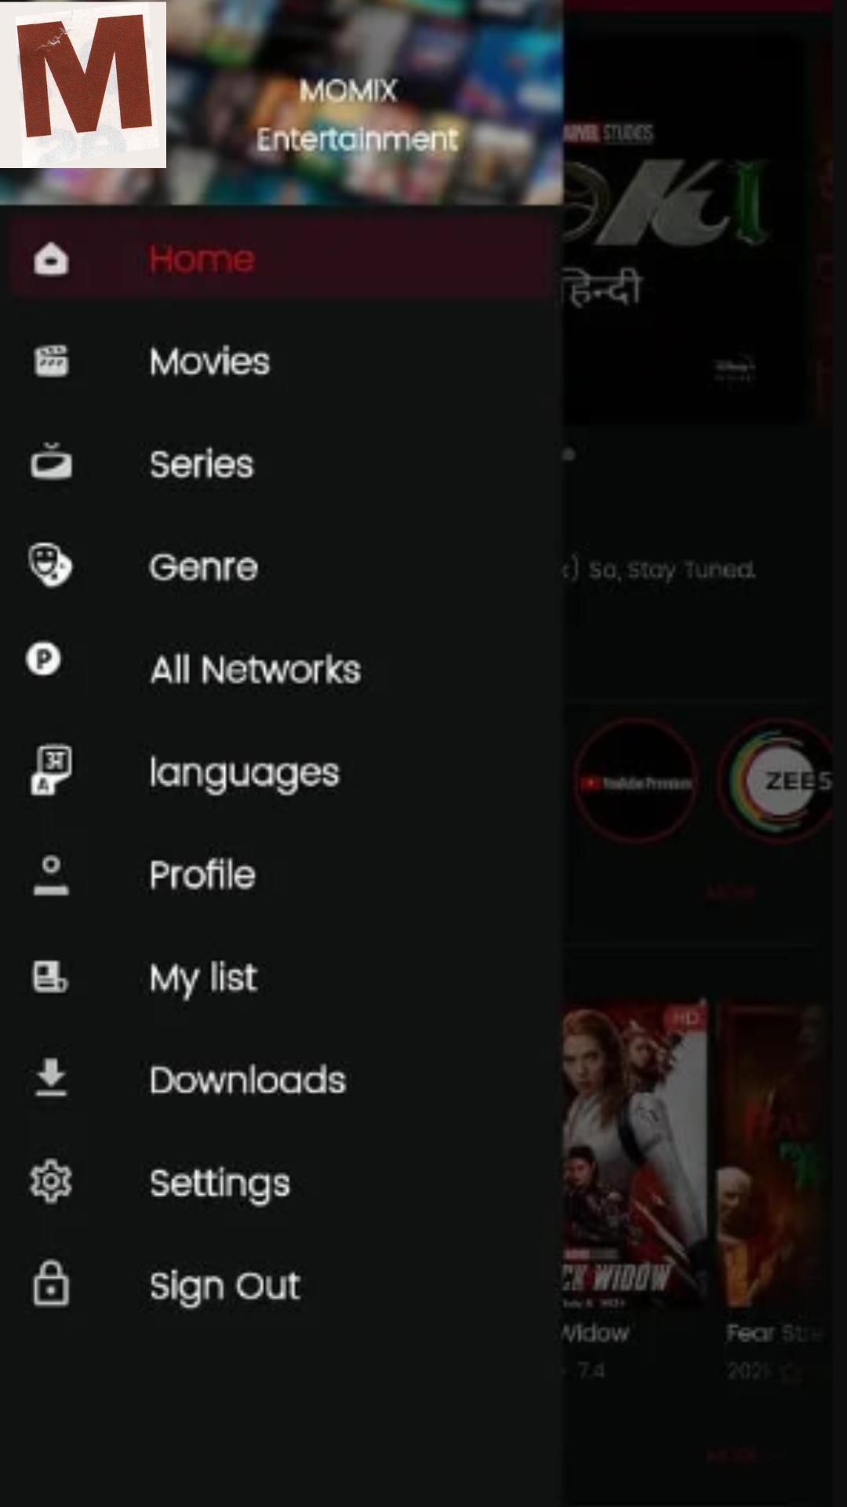Click the MOMIX Entertainment header text

click(x=356, y=115)
